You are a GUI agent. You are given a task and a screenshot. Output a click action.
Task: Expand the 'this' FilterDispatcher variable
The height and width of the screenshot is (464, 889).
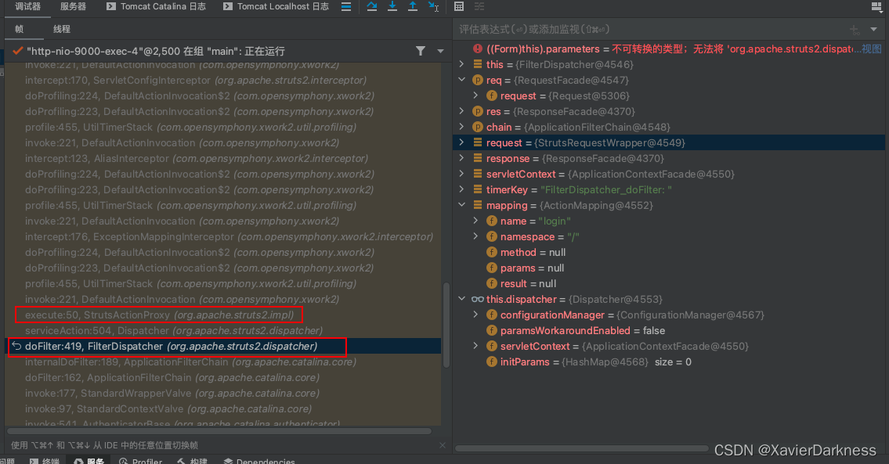point(461,65)
